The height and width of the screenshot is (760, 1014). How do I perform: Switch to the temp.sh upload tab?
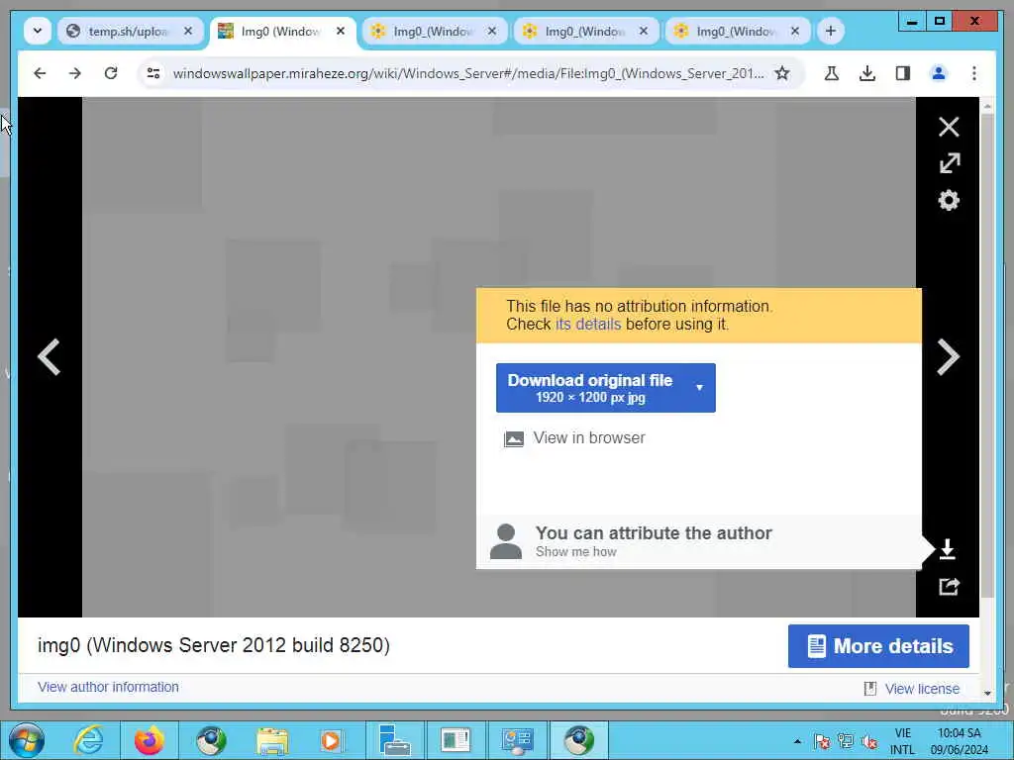click(131, 31)
